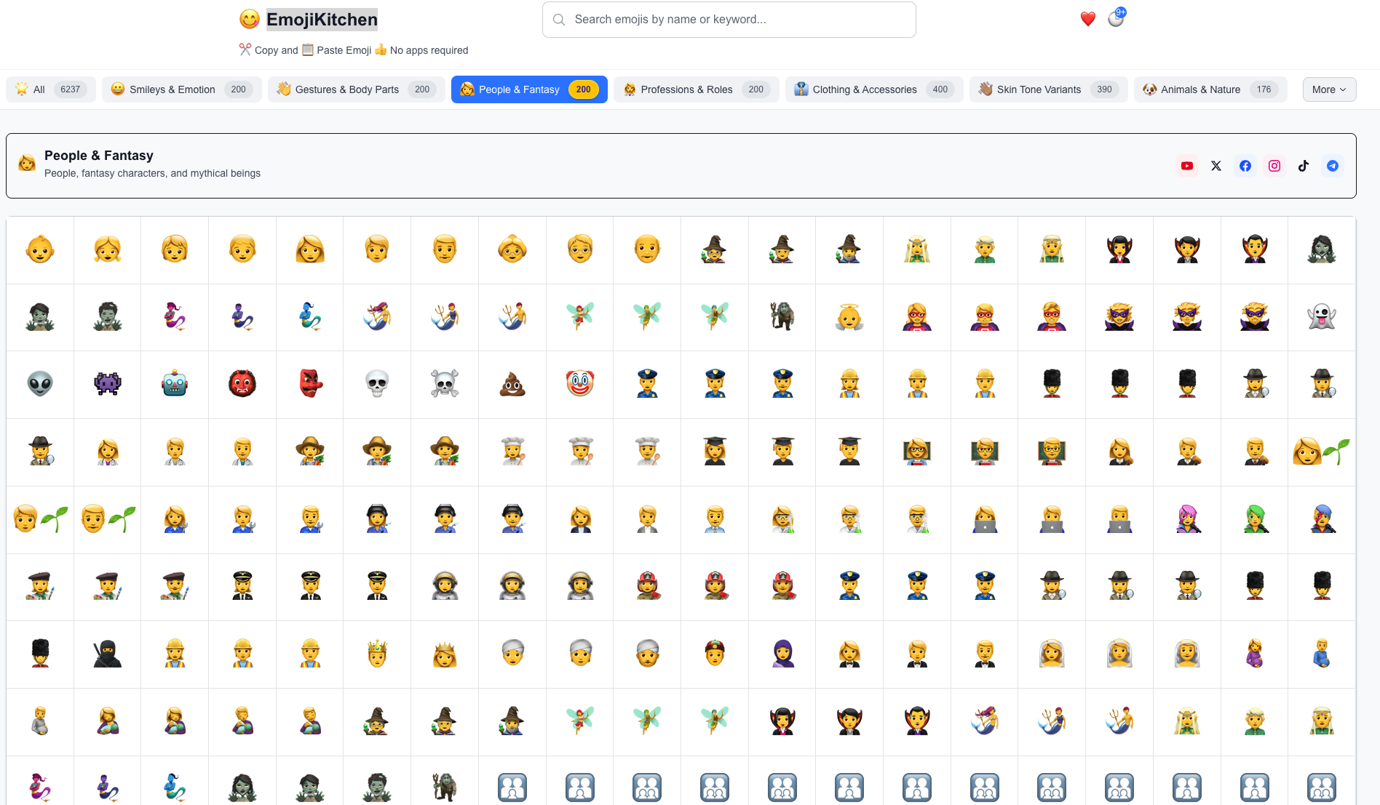Click the People & Fantasy heading text
The height and width of the screenshot is (805, 1380).
pyautogui.click(x=99, y=156)
